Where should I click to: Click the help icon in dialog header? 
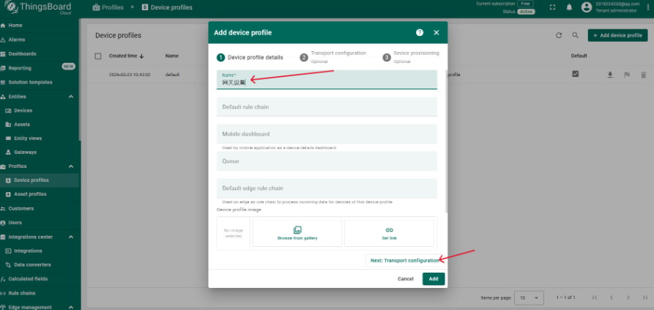click(x=420, y=33)
